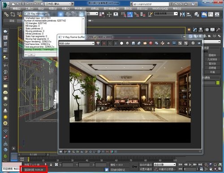224x173 pixels.
Task: Click the green object color swatch
Action: [x=218, y=83]
